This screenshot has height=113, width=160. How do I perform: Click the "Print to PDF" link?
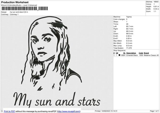pos(10,111)
